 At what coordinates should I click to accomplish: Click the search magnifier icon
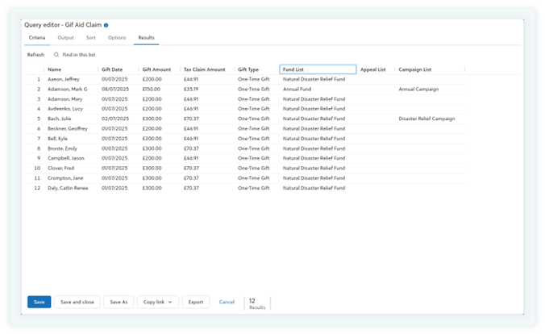coord(56,55)
